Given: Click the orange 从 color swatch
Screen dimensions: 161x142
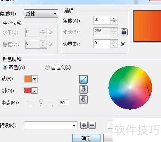Looking at the screenshot, I should [x=28, y=79].
